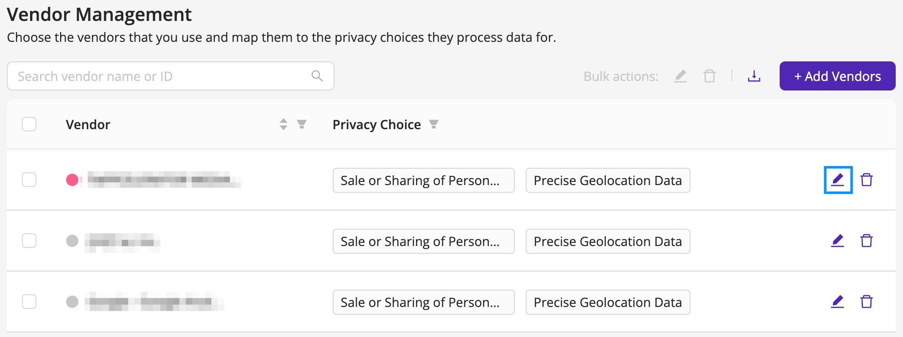Check the first vendor row's checkbox
The height and width of the screenshot is (337, 903).
(29, 179)
